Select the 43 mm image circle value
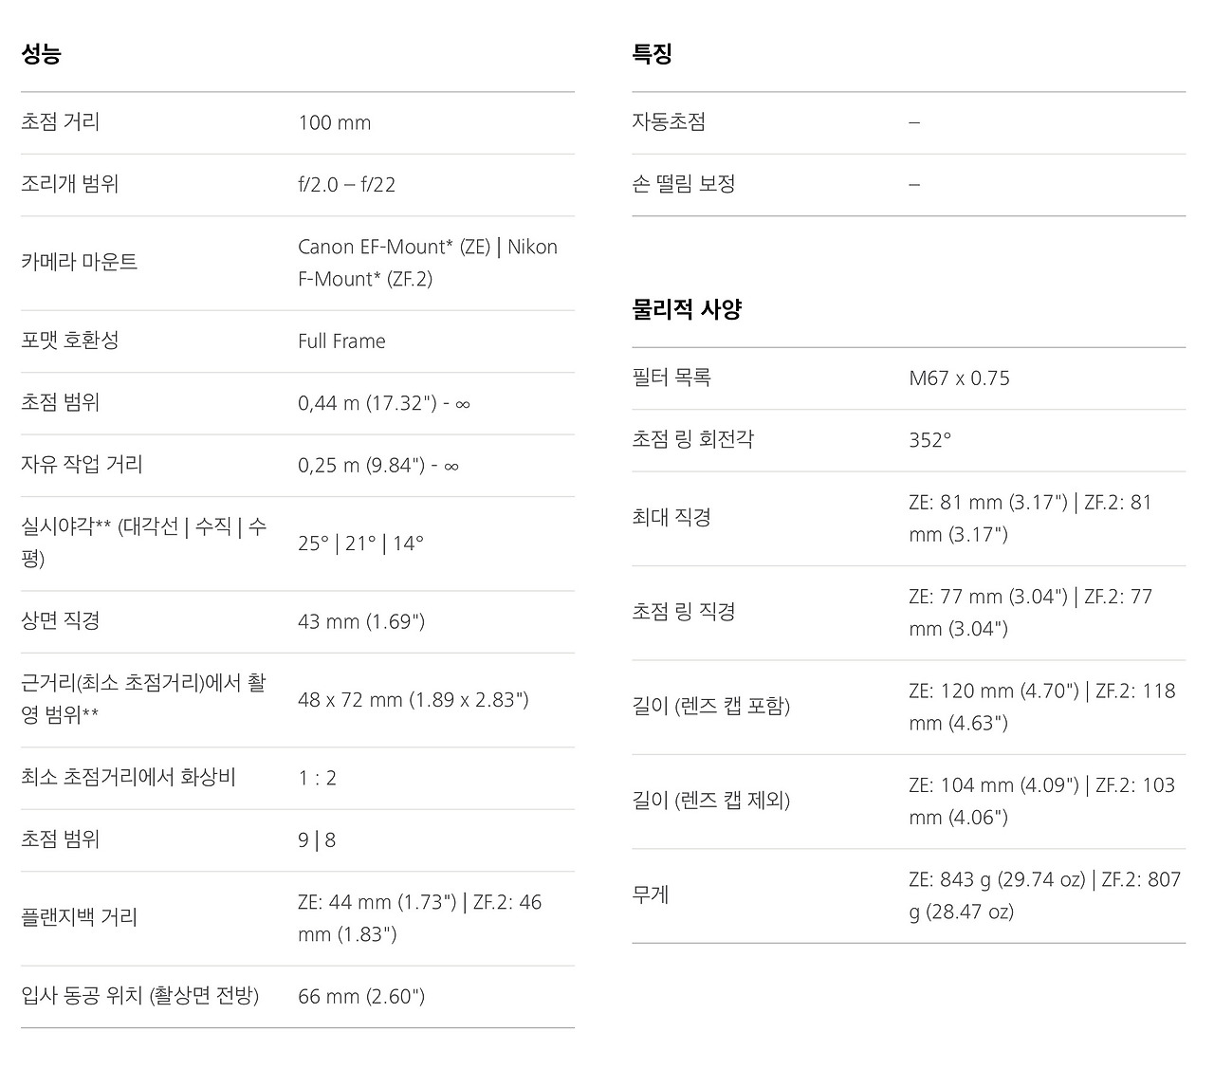The image size is (1214, 1069). 361,621
